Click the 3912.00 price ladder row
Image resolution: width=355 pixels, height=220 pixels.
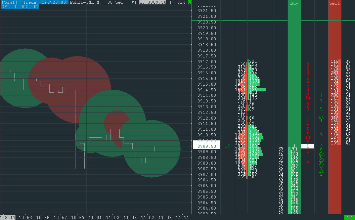(207, 118)
